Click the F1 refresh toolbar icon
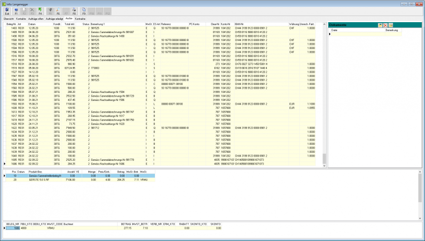This screenshot has width=425, height=241. pyautogui.click(x=16, y=11)
